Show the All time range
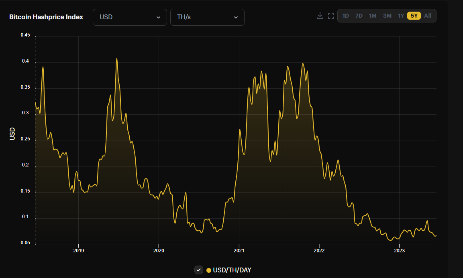Viewport: 463px width, 278px height. [428, 16]
